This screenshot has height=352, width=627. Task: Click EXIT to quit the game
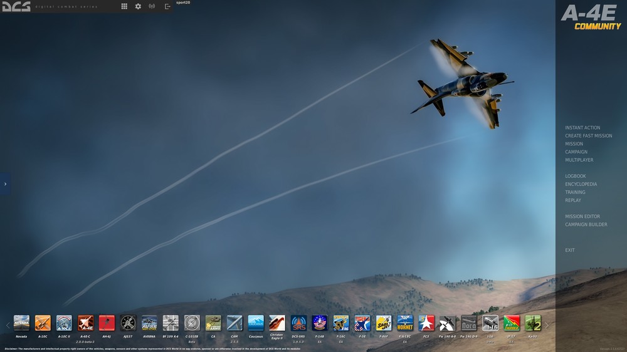tap(569, 250)
